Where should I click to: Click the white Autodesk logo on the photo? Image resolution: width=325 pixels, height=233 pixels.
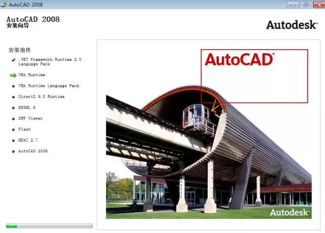289,212
